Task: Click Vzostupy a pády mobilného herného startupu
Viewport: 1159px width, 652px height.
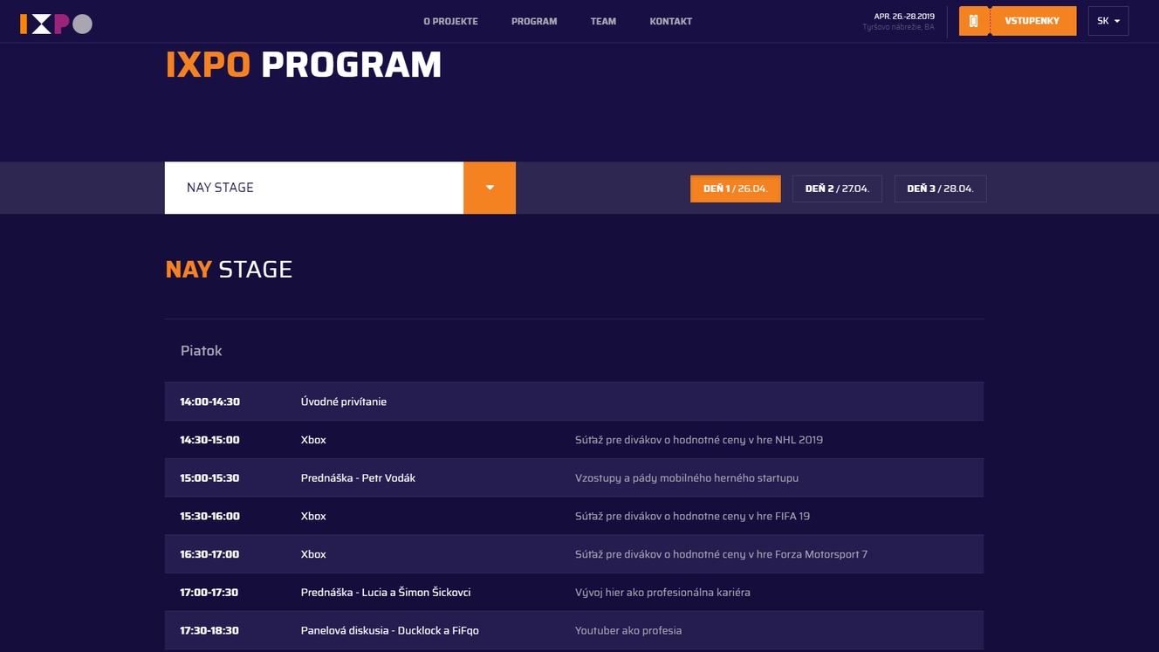Action: point(687,478)
